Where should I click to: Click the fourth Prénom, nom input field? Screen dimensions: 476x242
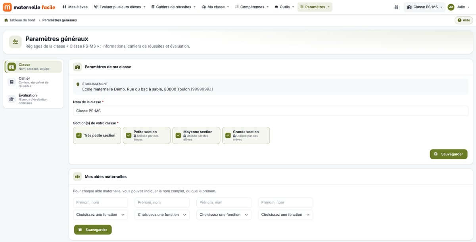286,202
